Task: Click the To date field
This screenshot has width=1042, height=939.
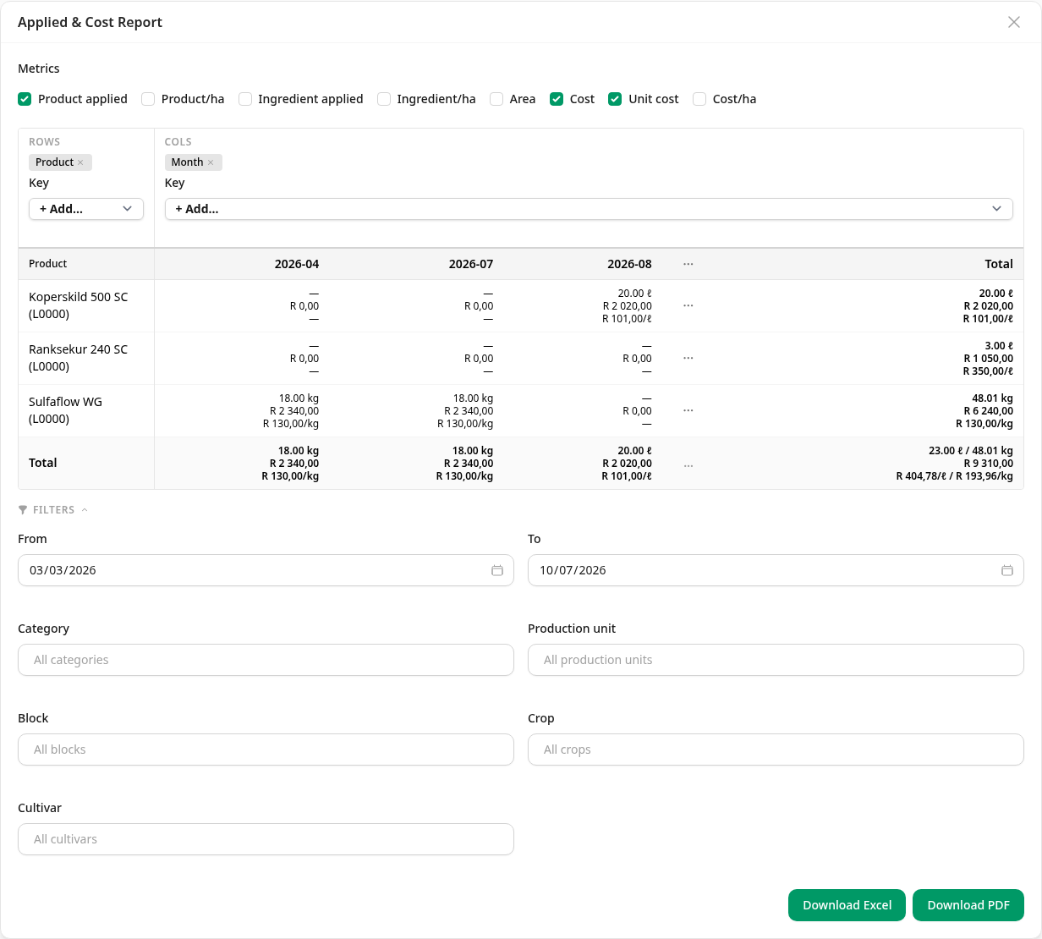Action: 776,570
